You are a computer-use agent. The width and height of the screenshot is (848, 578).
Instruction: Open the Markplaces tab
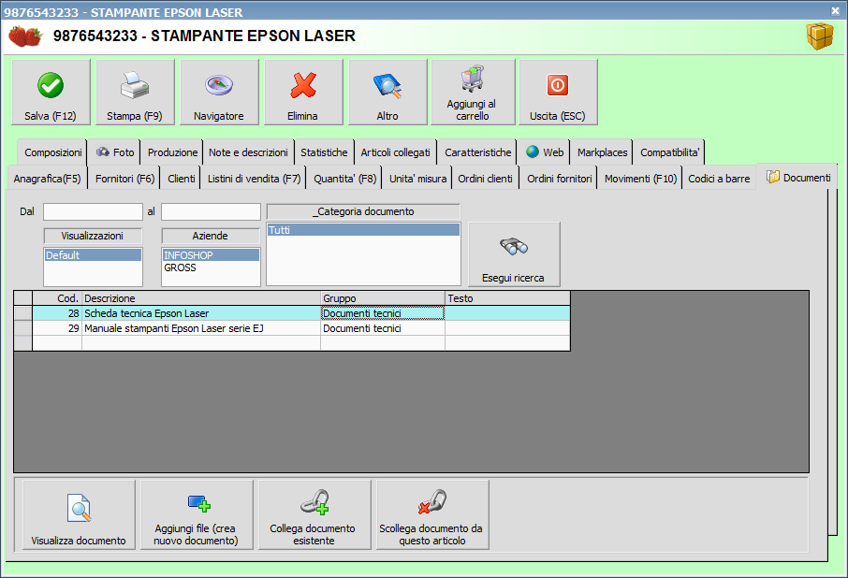pos(602,152)
